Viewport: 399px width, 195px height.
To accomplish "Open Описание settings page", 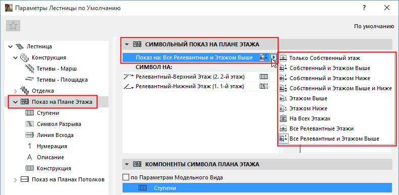I will 50,157.
